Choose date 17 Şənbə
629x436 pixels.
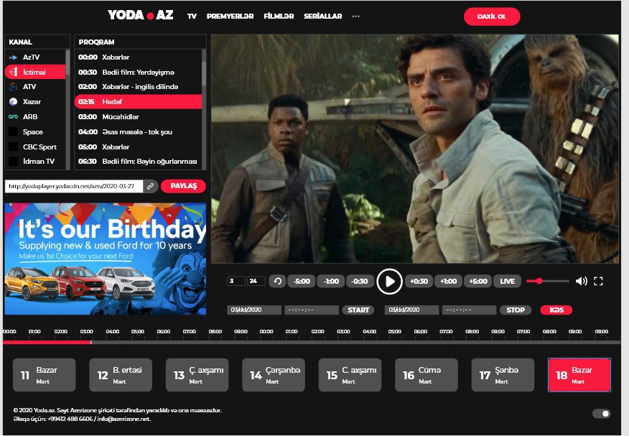(503, 375)
